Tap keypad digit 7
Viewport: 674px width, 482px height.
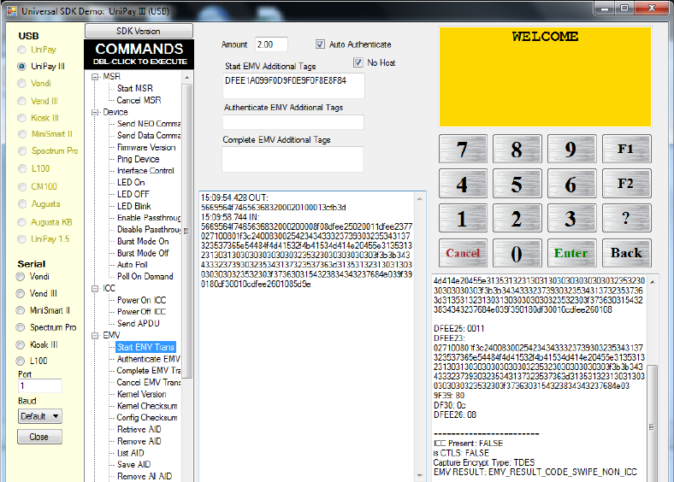pyautogui.click(x=463, y=149)
